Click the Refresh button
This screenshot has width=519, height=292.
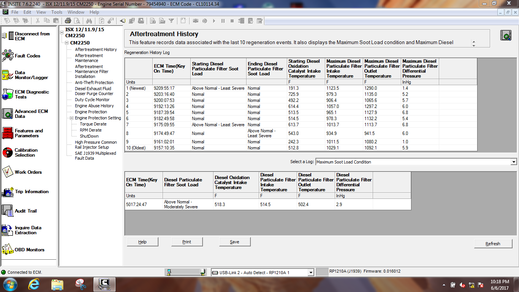493,244
